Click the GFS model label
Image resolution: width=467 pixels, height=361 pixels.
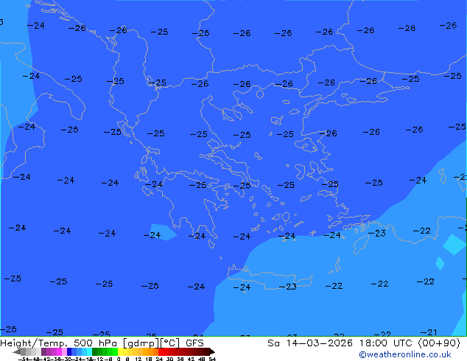pyautogui.click(x=194, y=343)
